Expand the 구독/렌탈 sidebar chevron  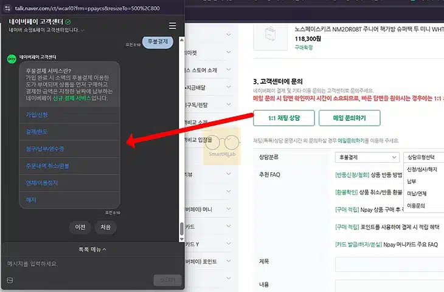[229, 104]
